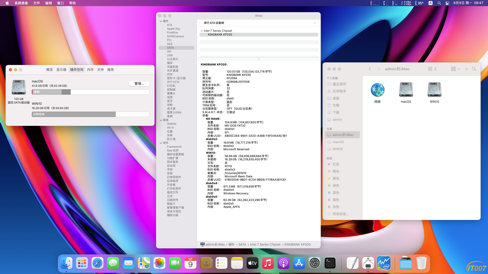
Task: Open Photos app in Dock
Action: (159, 263)
